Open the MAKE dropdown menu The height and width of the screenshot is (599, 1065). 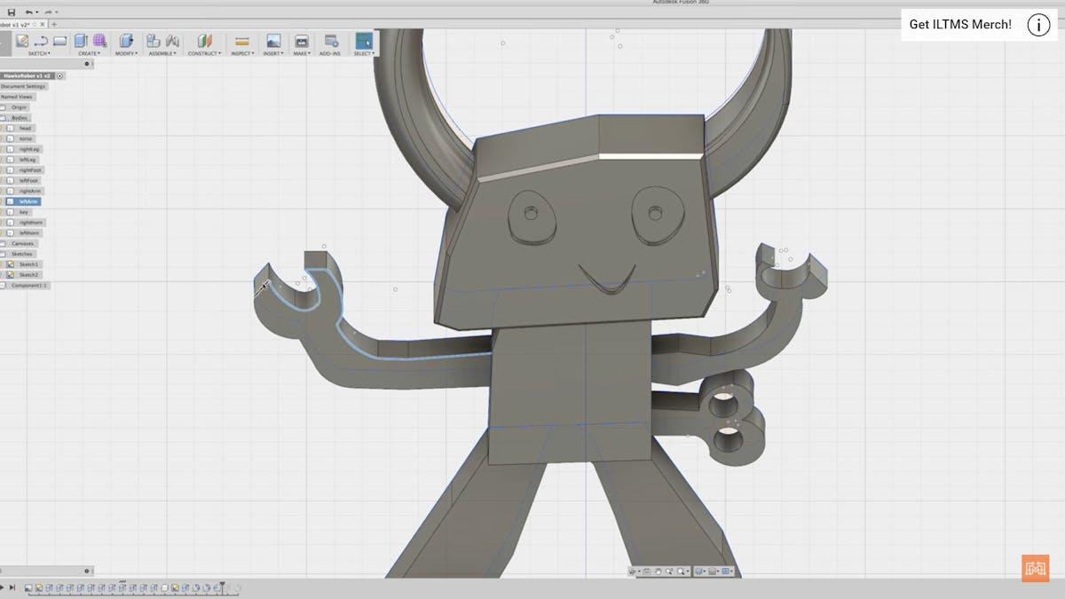click(x=302, y=53)
